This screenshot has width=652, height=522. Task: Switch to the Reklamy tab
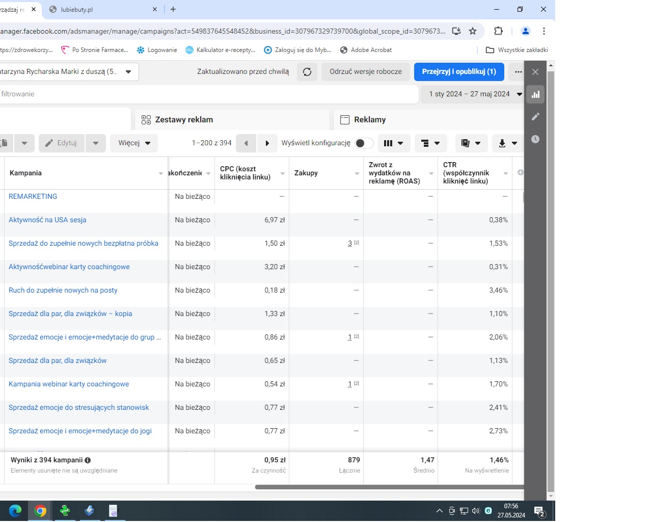[x=429, y=120]
